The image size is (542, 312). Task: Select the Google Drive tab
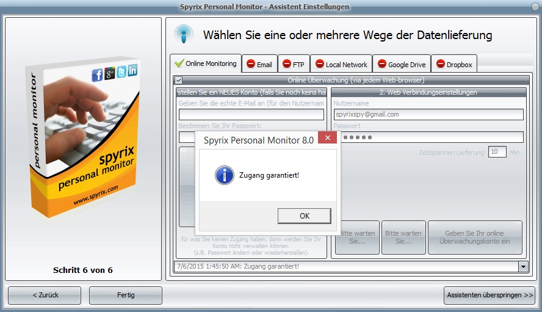point(402,64)
